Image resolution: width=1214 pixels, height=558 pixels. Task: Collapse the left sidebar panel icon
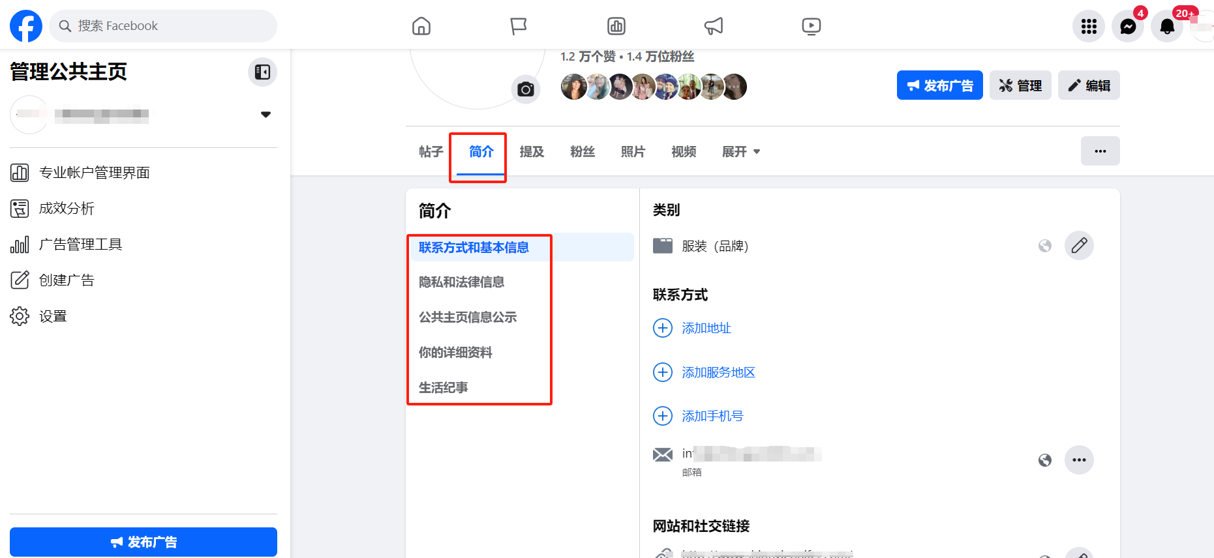point(262,72)
